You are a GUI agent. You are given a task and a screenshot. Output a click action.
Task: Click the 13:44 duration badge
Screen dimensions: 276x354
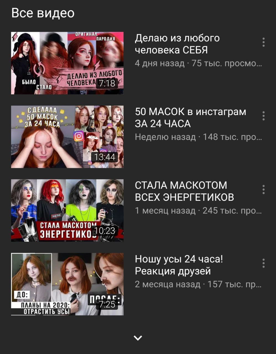click(x=104, y=157)
